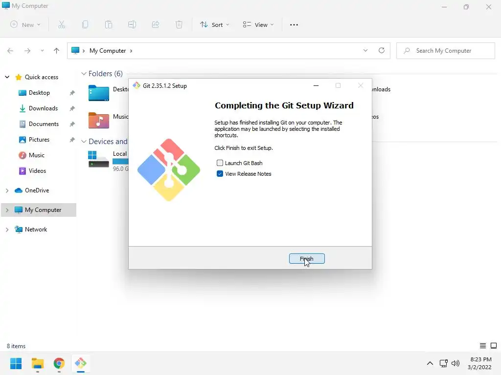
Task: Click My Computer in the address breadcrumb
Action: coord(108,51)
